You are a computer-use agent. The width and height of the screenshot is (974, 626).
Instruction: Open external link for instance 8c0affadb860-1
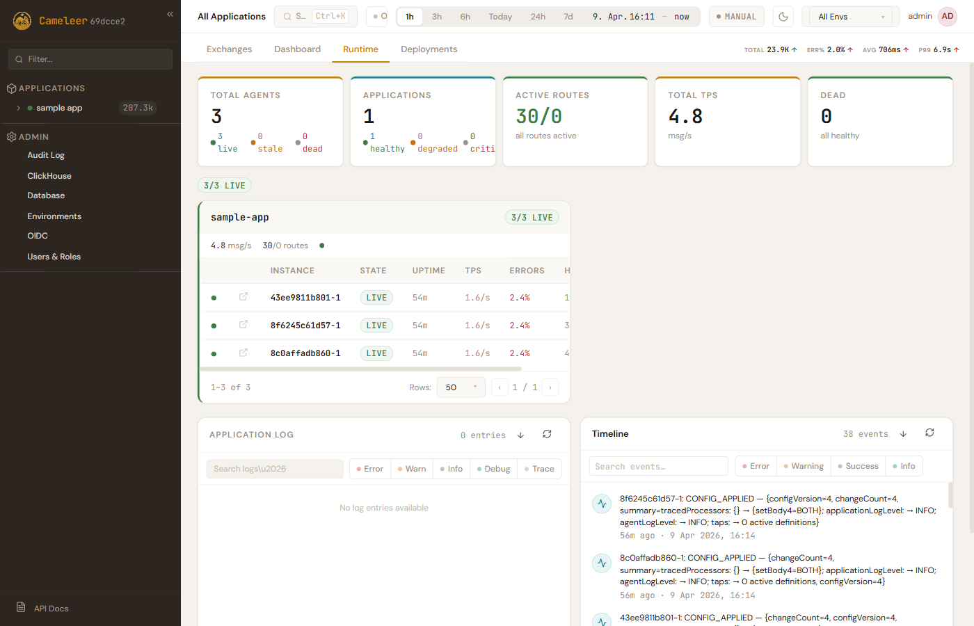[x=243, y=353]
